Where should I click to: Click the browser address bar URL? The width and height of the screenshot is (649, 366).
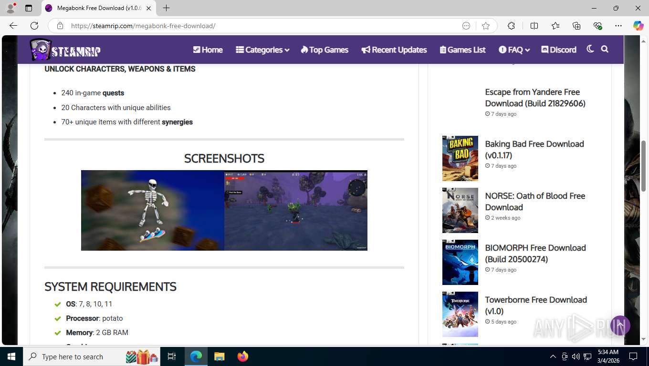143,26
